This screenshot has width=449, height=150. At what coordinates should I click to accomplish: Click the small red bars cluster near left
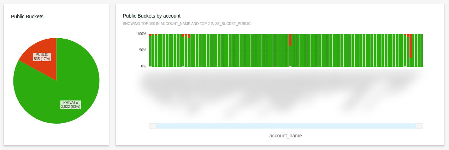pos(186,35)
